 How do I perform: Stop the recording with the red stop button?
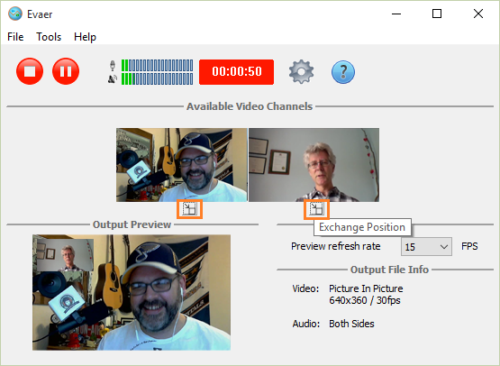click(x=30, y=71)
